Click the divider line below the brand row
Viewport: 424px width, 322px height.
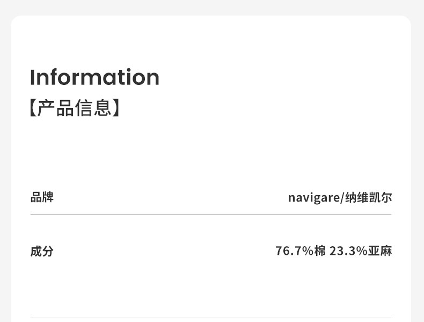click(x=211, y=215)
